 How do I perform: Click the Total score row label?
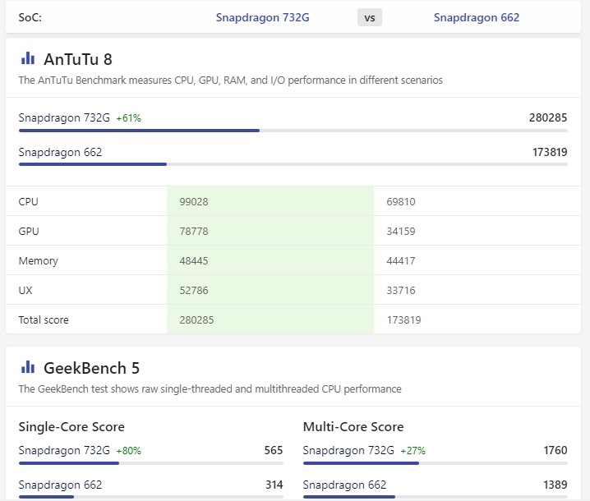coord(44,319)
